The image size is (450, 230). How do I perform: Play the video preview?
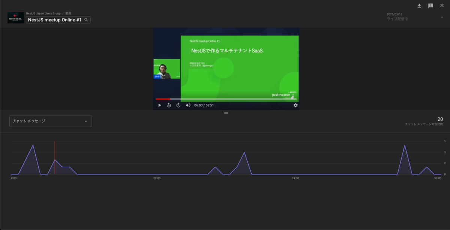(159, 105)
